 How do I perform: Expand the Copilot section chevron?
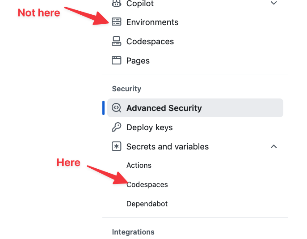274,4
